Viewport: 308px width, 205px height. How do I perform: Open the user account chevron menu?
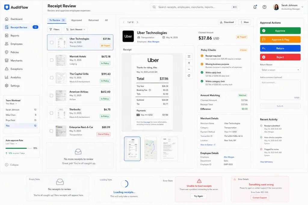tap(303, 7)
